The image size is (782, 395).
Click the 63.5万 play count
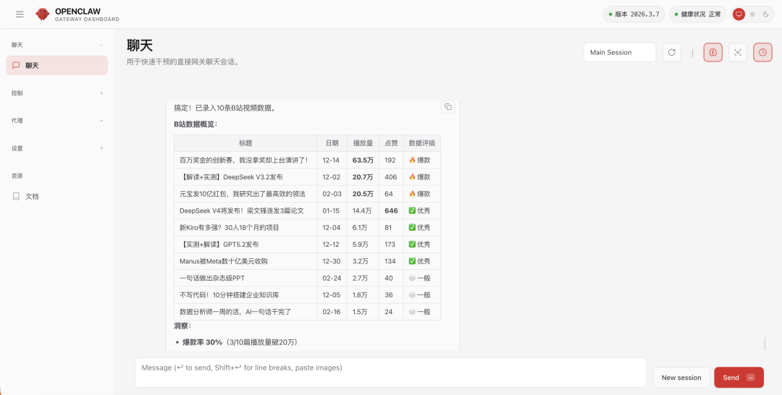click(363, 160)
